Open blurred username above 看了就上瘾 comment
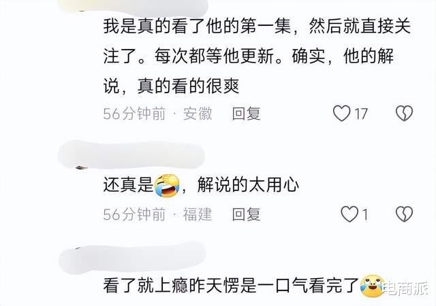The image size is (436, 306). [x=132, y=258]
